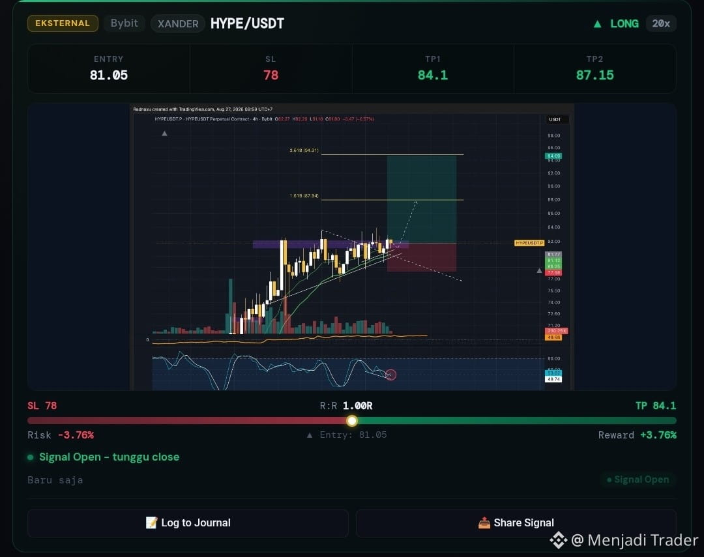Click the 20x leverage badge
This screenshot has height=557, width=704.
661,24
